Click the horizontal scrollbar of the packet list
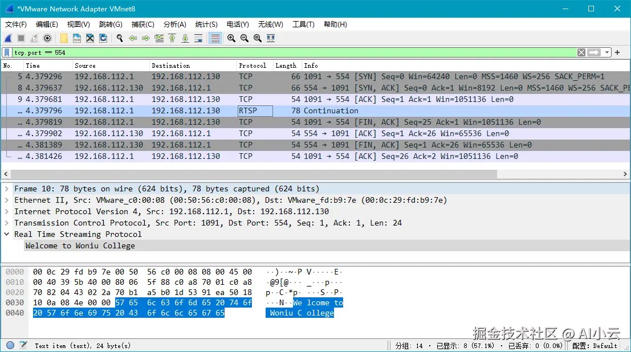Image resolution: width=631 pixels, height=352 pixels. click(254, 174)
